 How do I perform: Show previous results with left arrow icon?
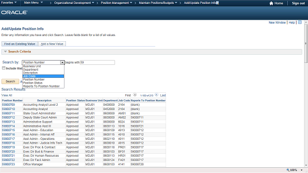point(135,95)
